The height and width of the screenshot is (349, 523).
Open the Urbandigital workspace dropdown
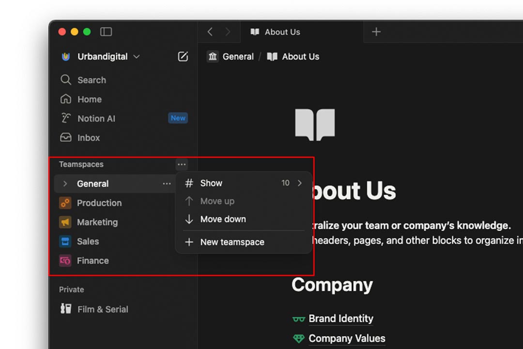[137, 57]
